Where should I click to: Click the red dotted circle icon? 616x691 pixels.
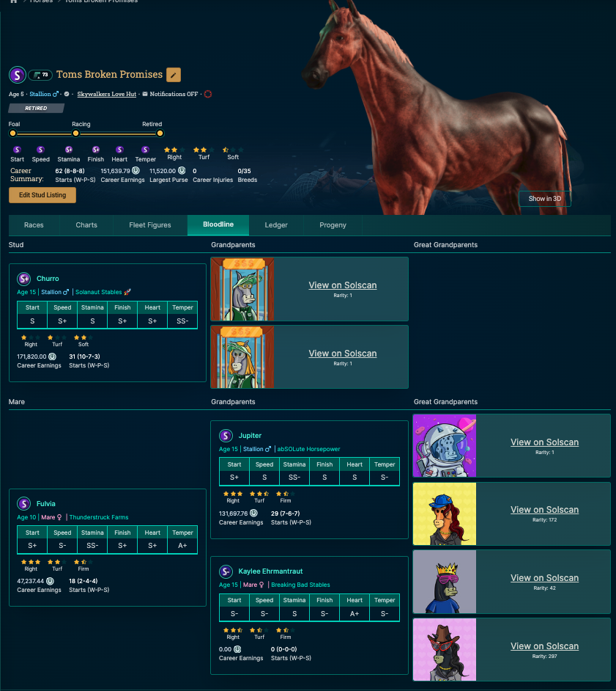(x=208, y=94)
